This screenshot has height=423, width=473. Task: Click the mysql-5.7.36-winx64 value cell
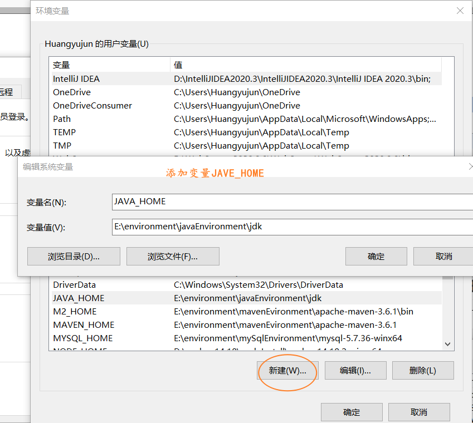point(288,338)
